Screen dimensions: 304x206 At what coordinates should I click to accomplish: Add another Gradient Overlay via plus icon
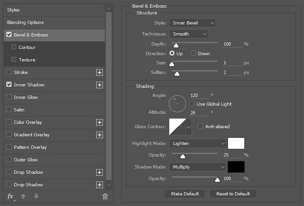[x=100, y=135]
